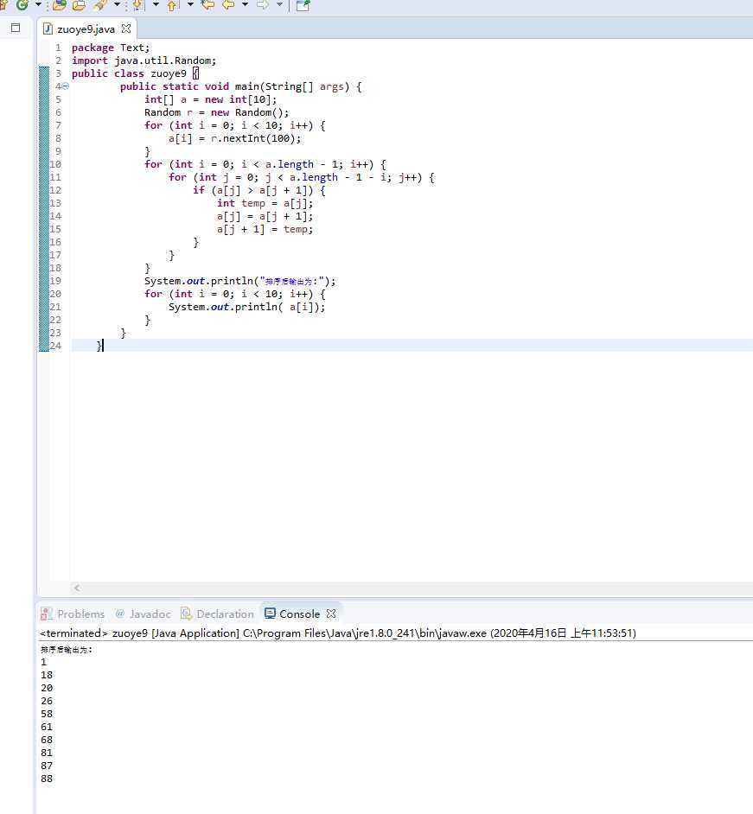
Task: Click the Open Task folder icon
Action: 79,4
